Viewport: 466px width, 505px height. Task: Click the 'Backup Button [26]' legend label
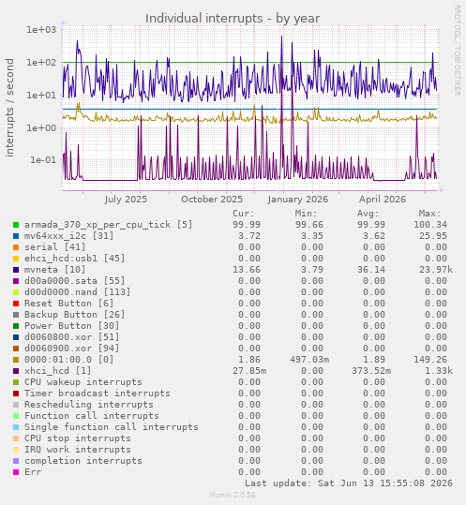[74, 315]
